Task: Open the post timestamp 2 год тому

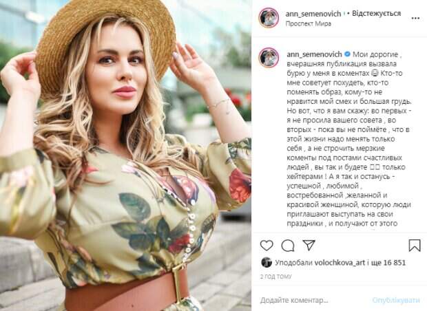Action: pyautogui.click(x=275, y=277)
